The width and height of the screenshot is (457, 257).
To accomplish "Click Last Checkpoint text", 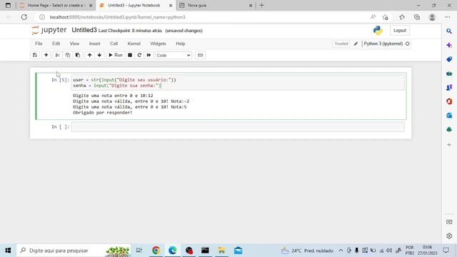I will 130,31.
